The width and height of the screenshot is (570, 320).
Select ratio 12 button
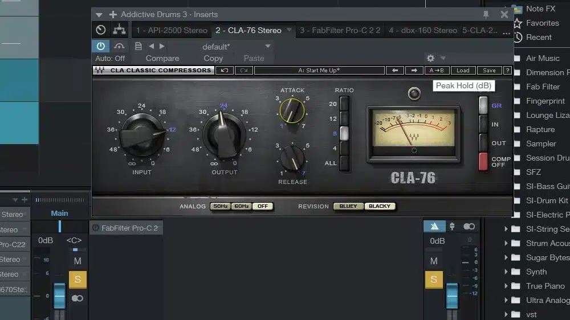[344, 118]
